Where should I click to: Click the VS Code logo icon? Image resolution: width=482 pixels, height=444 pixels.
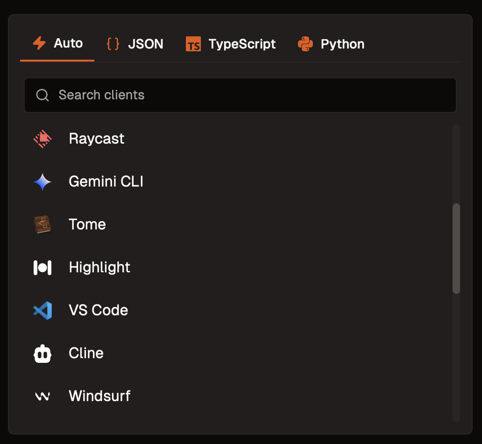[x=43, y=311]
